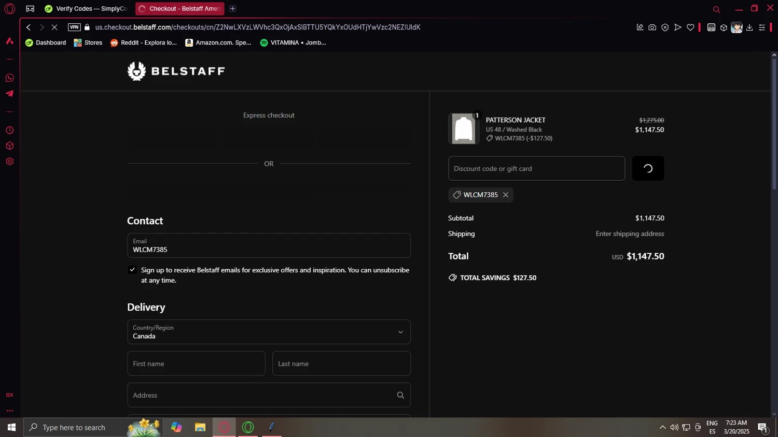778x437 pixels.
Task: Open the extensions cube icon
Action: 724,27
